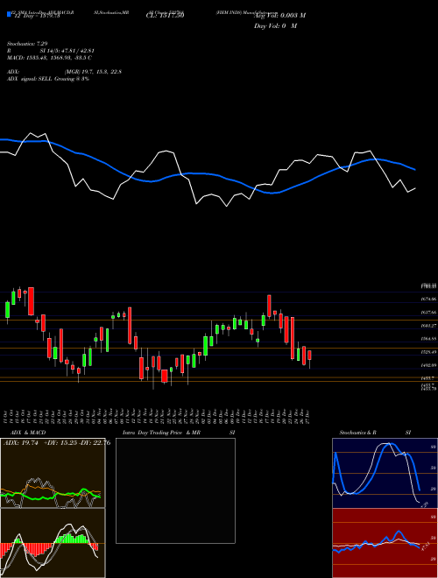Click the 'Avg Vol: 0.003 M' text
The width and height of the screenshot is (438, 578).
coord(280,15)
